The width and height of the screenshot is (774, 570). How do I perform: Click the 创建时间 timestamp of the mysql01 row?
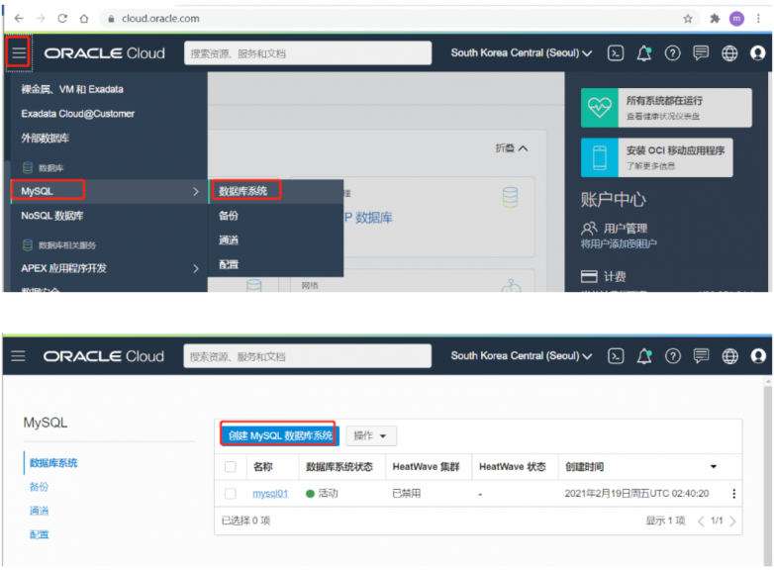click(636, 494)
